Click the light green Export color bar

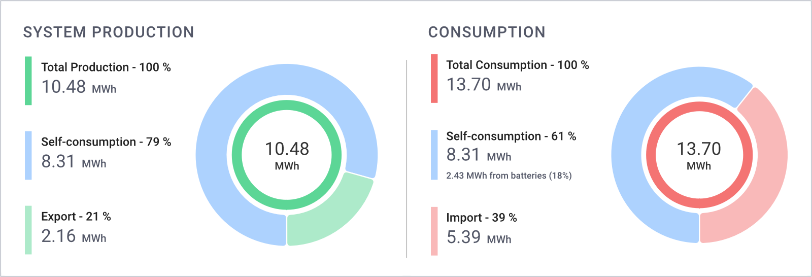pos(28,230)
